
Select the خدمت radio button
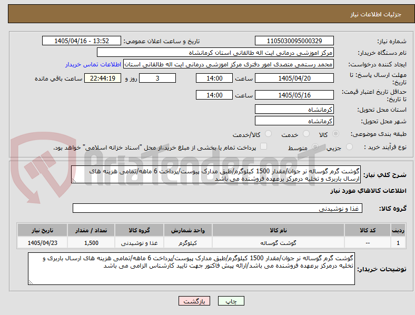point(306,134)
